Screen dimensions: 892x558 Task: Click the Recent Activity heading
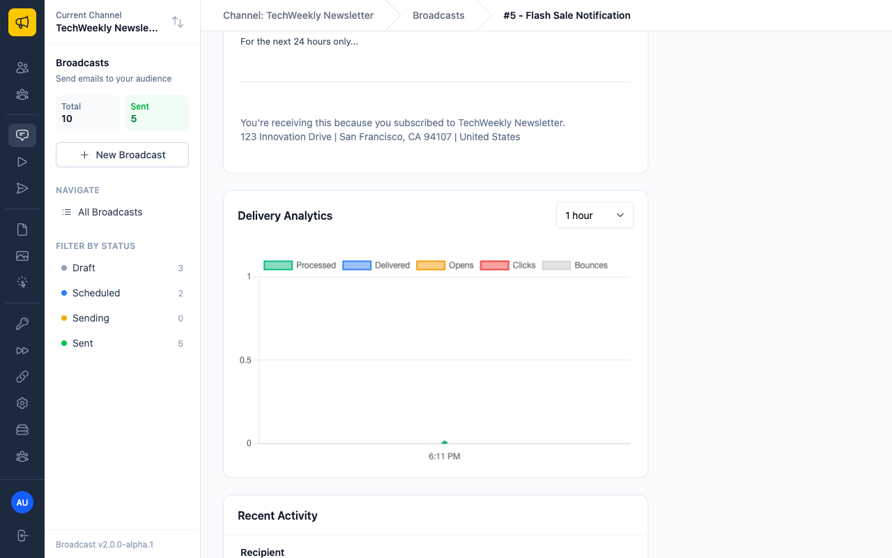tap(277, 515)
